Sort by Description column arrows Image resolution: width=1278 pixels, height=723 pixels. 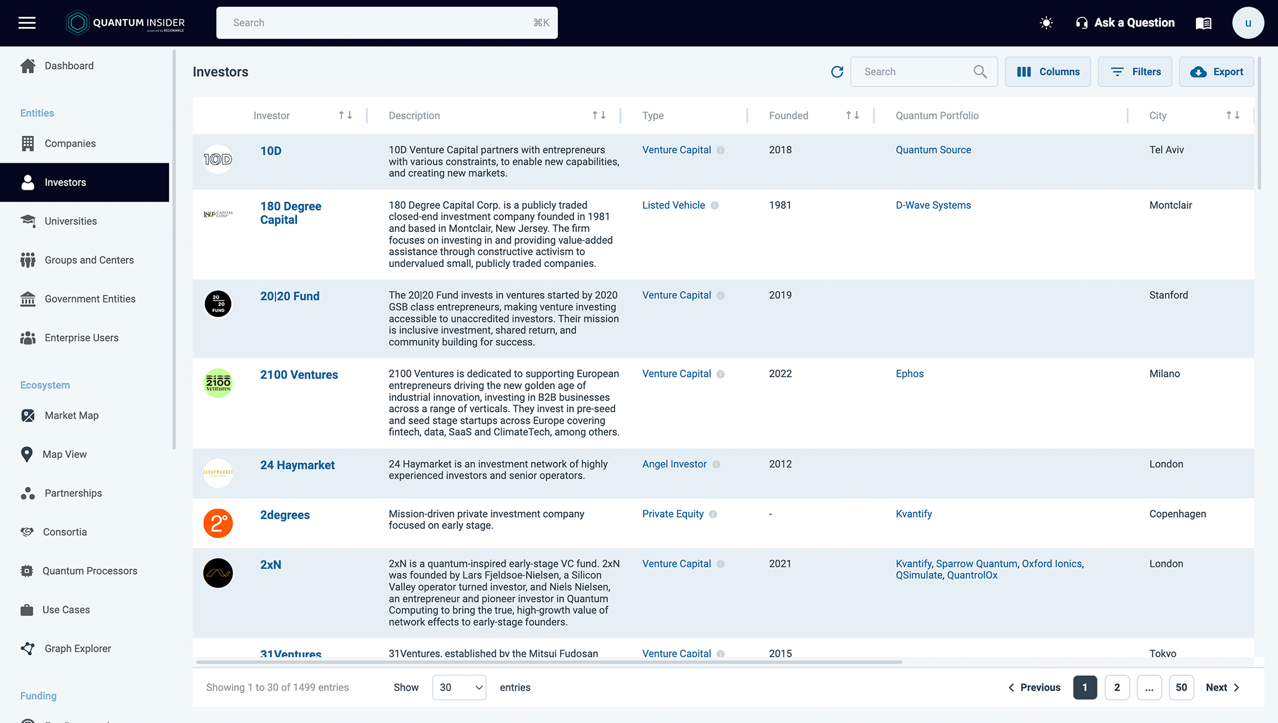tap(599, 115)
